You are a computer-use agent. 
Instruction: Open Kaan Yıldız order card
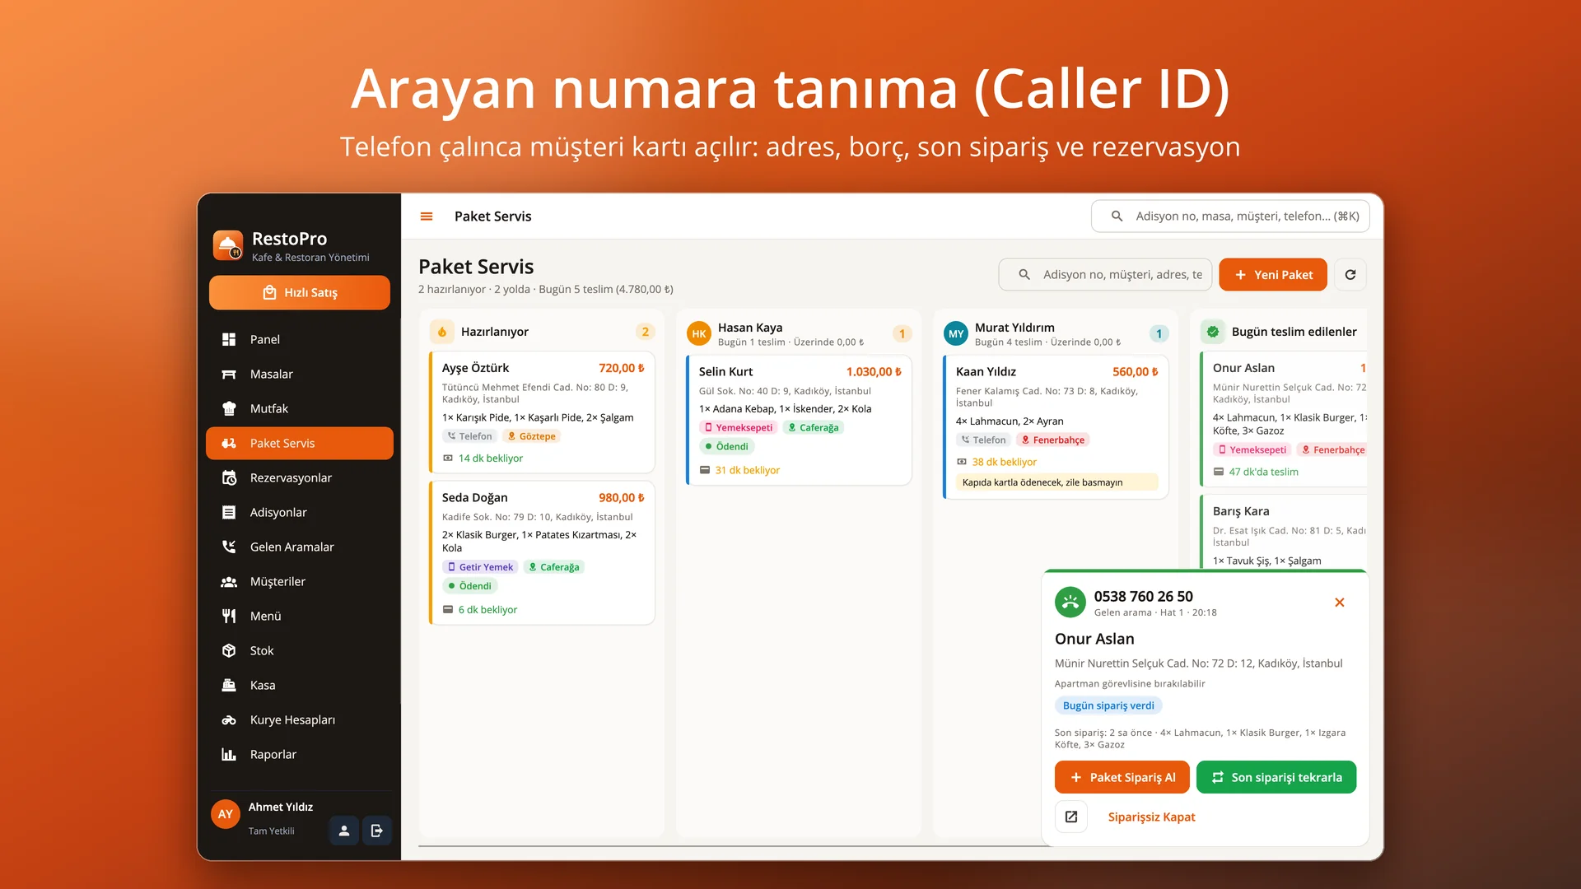coord(1056,427)
